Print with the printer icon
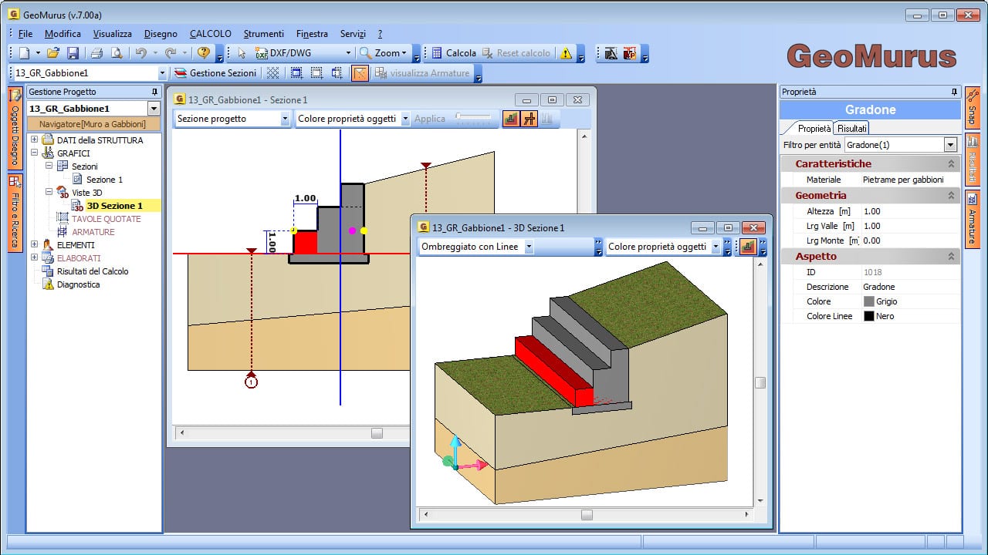This screenshot has width=988, height=555. tap(96, 53)
